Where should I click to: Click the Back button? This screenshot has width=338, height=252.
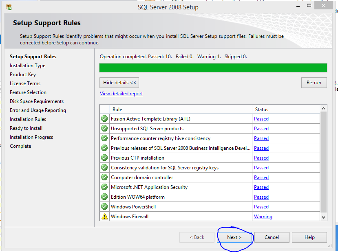pos(197,237)
